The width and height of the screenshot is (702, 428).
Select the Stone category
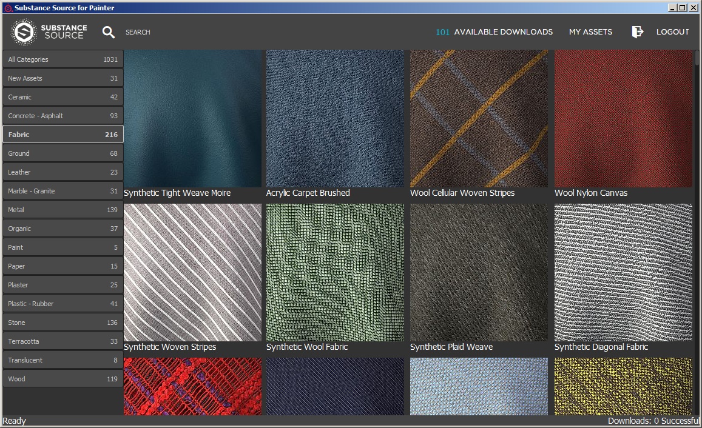tap(62, 323)
